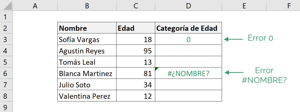Select row 9 header
300x112 pixels.
pos(6,107)
